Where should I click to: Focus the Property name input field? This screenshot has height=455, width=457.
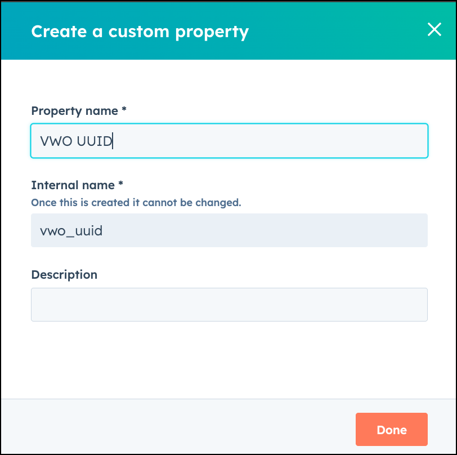[229, 141]
